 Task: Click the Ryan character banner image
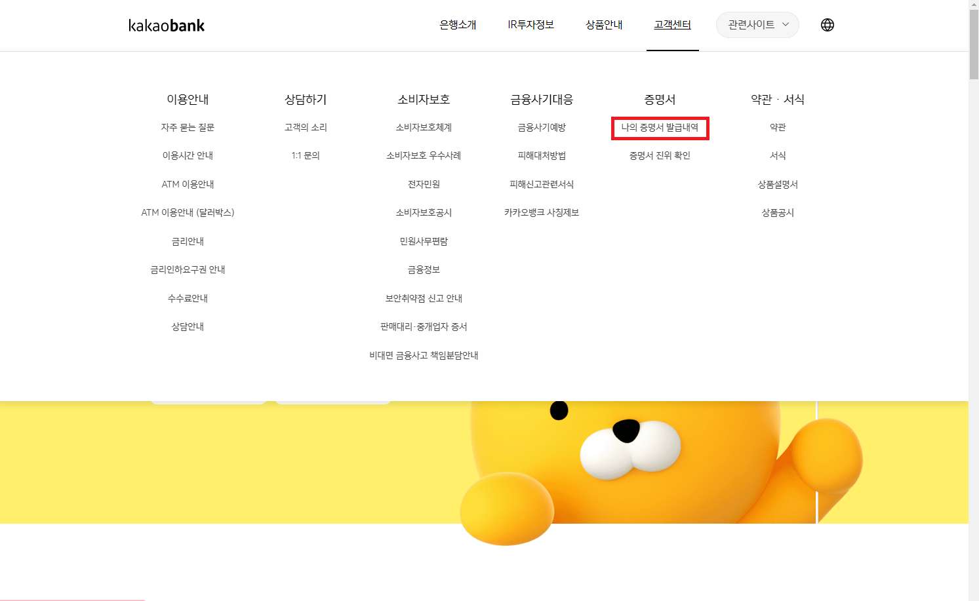[660, 472]
